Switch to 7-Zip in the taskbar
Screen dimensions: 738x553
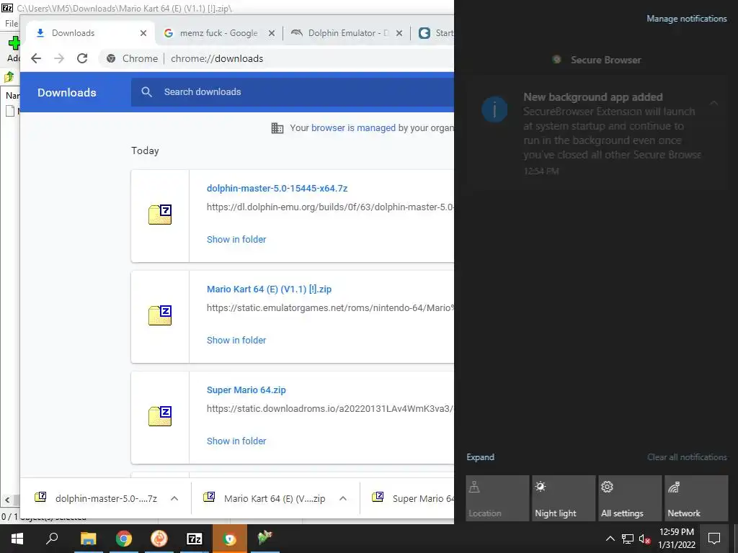click(194, 539)
